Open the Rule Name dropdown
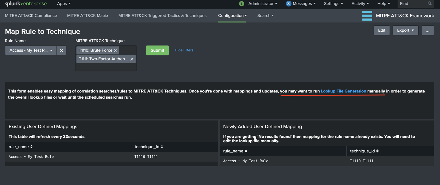The height and width of the screenshot is (185, 440). (x=31, y=50)
